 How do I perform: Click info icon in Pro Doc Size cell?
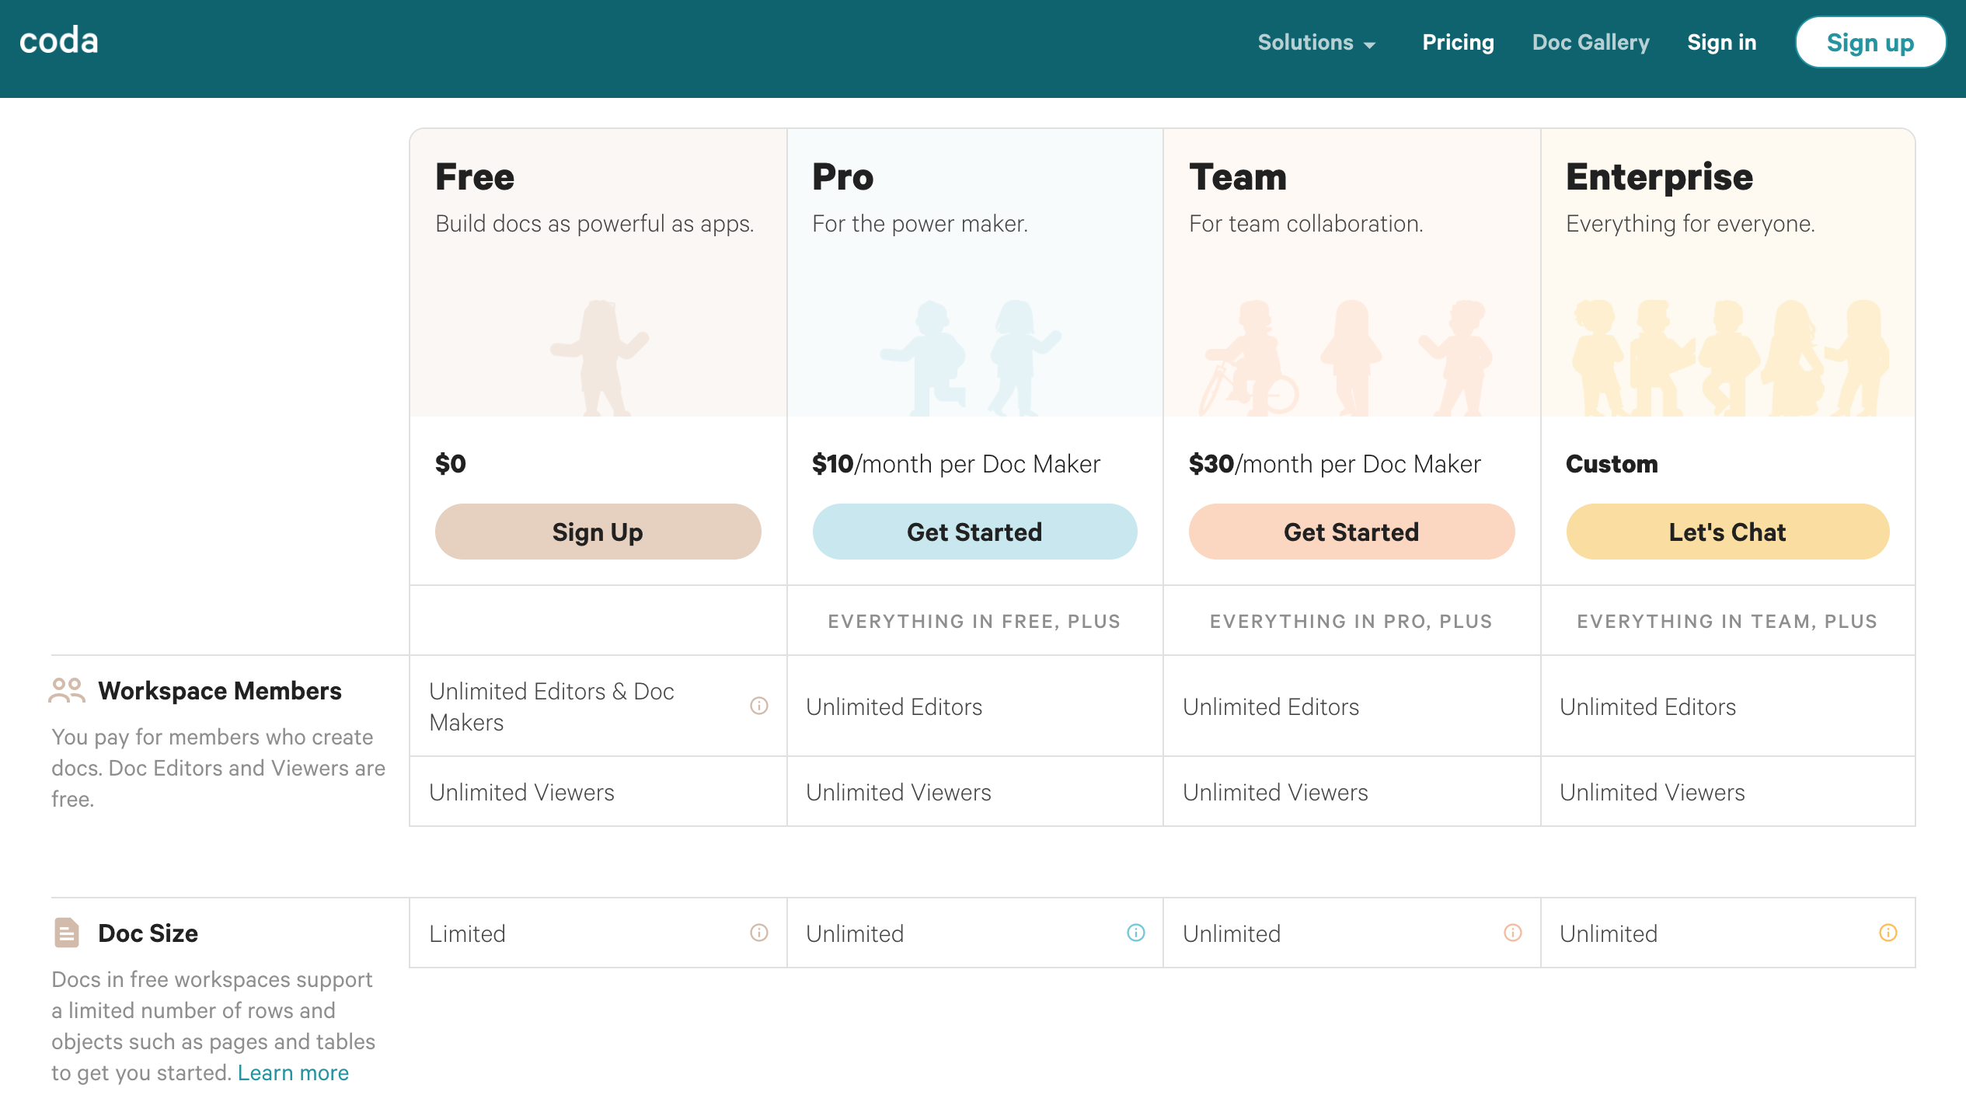click(x=1136, y=933)
